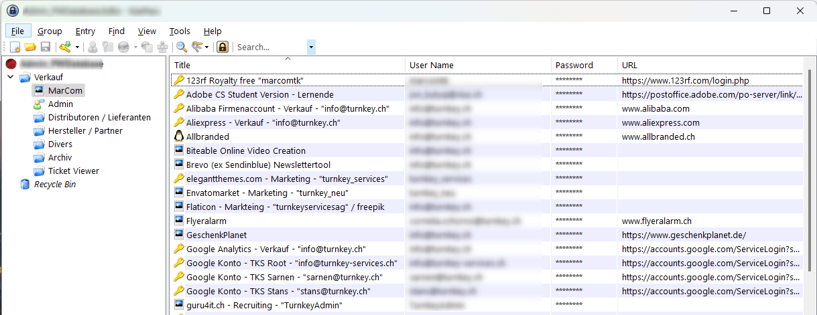The width and height of the screenshot is (817, 315).
Task: Open the Show Entries dropdown arrow
Action: [207, 47]
